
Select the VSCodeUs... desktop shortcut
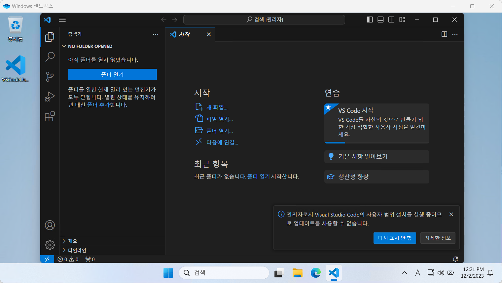(16, 69)
